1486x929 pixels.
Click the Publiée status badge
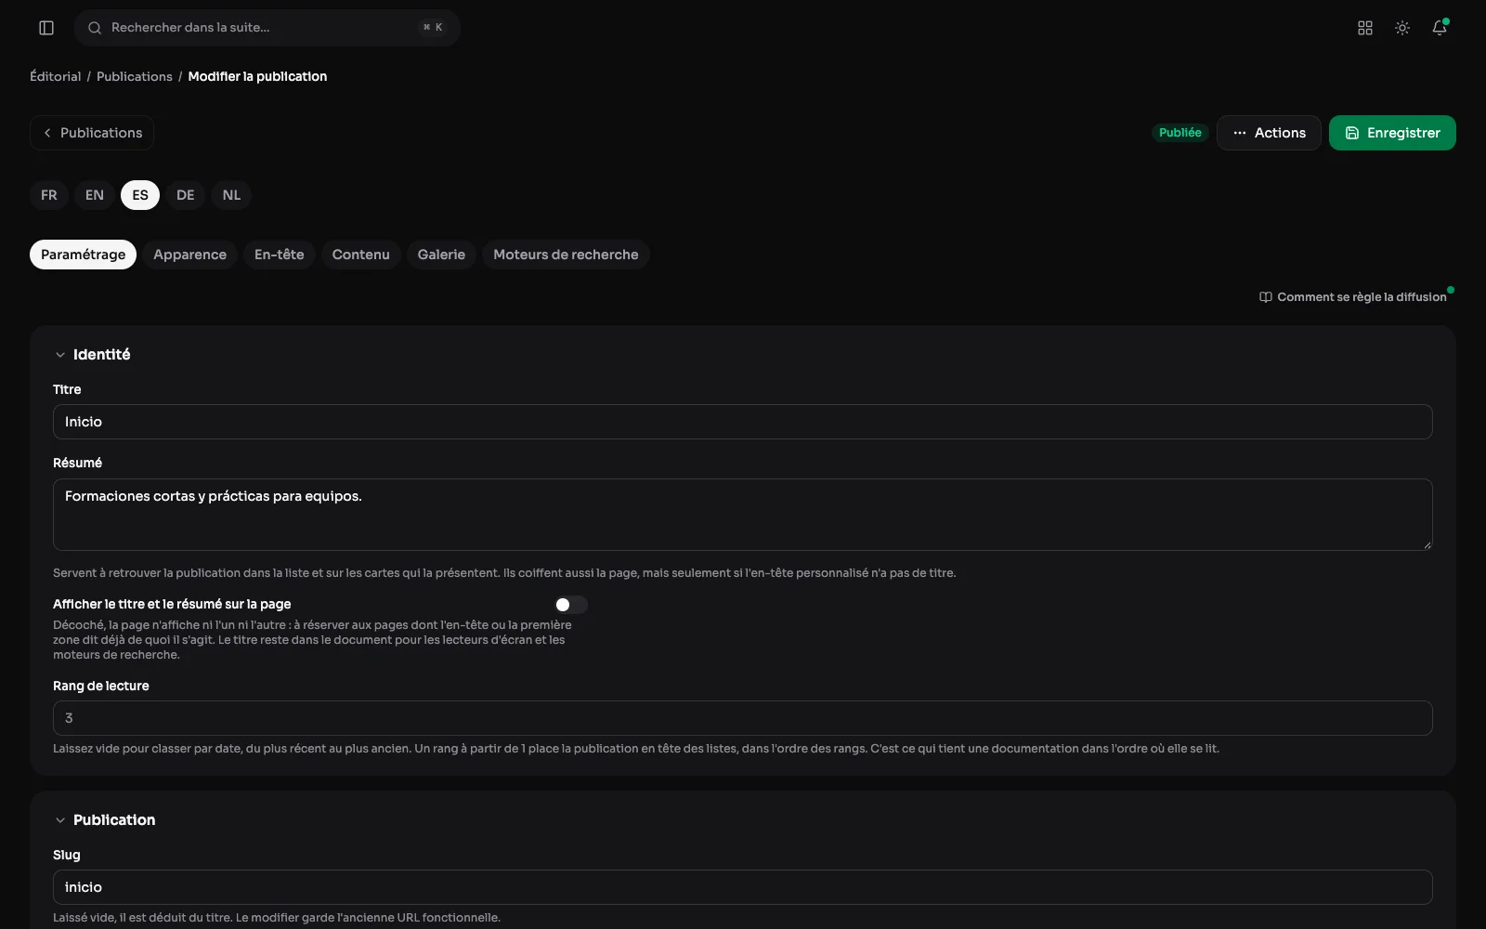click(1180, 133)
